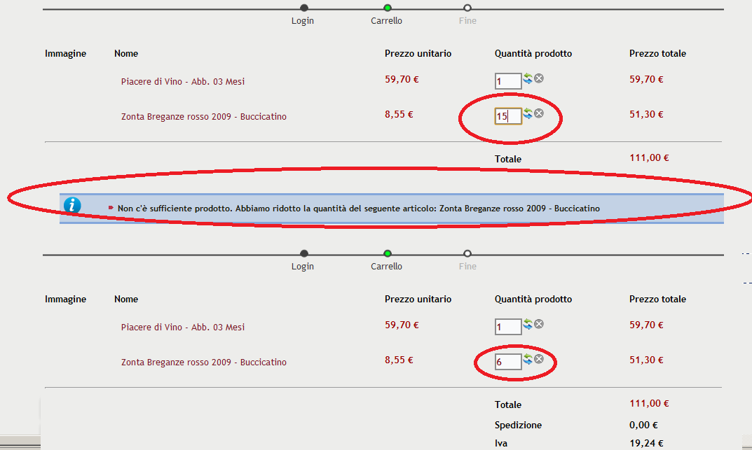Click the quantity field showing 15
752x450 pixels.
[x=508, y=116]
